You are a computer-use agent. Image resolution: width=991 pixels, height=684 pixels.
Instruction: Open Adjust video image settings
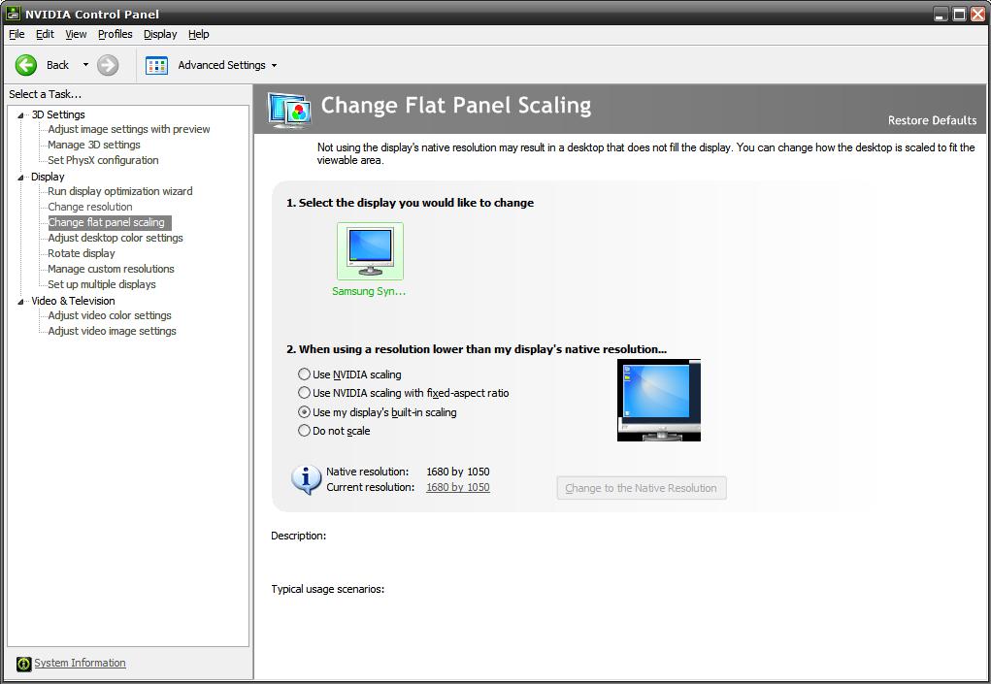tap(112, 331)
